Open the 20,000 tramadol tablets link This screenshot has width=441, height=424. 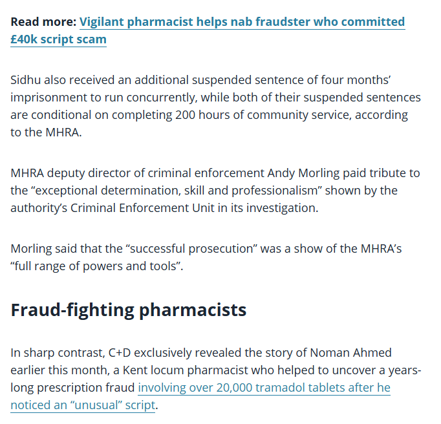[264, 388]
